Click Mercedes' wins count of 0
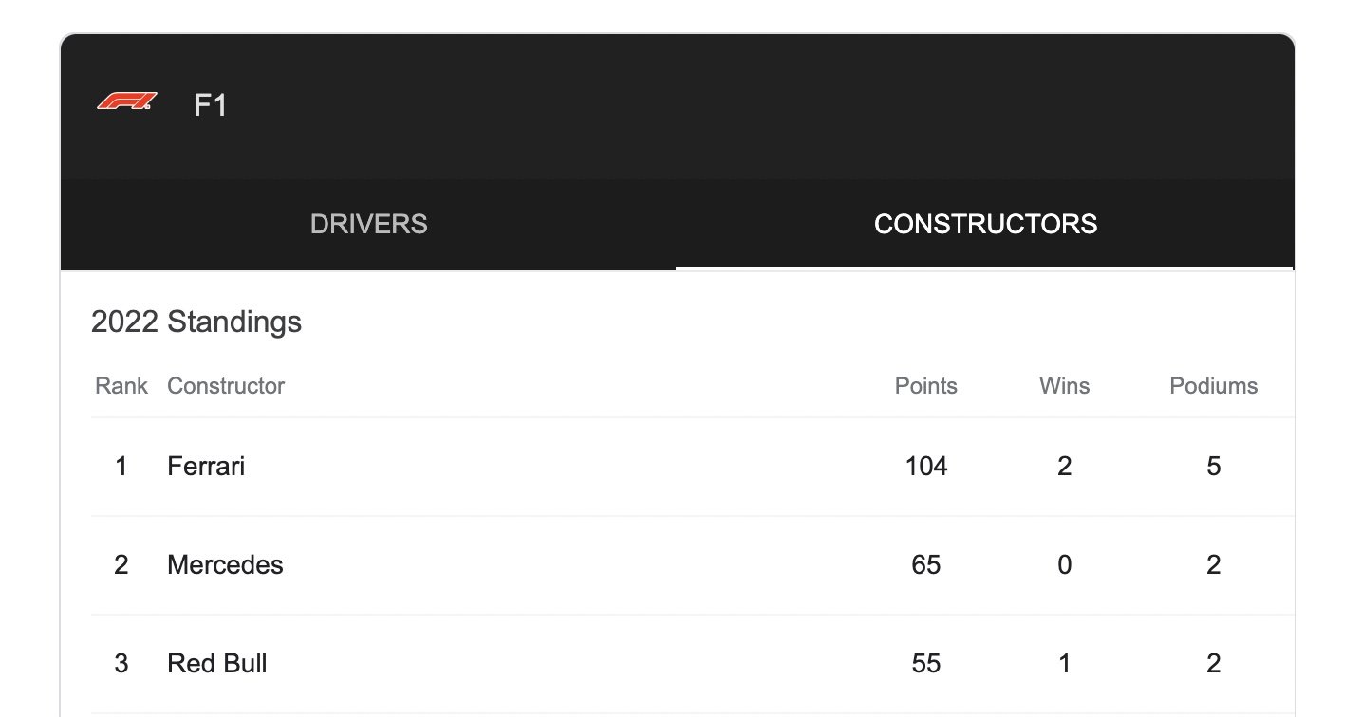 [1064, 565]
